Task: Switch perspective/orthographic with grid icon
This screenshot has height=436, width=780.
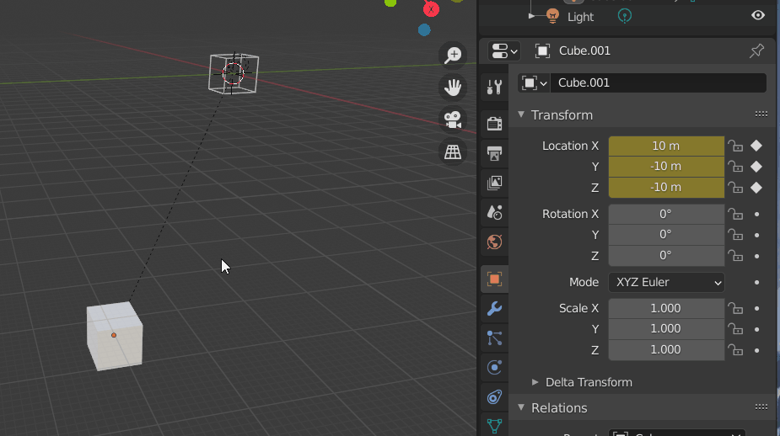Action: (453, 152)
